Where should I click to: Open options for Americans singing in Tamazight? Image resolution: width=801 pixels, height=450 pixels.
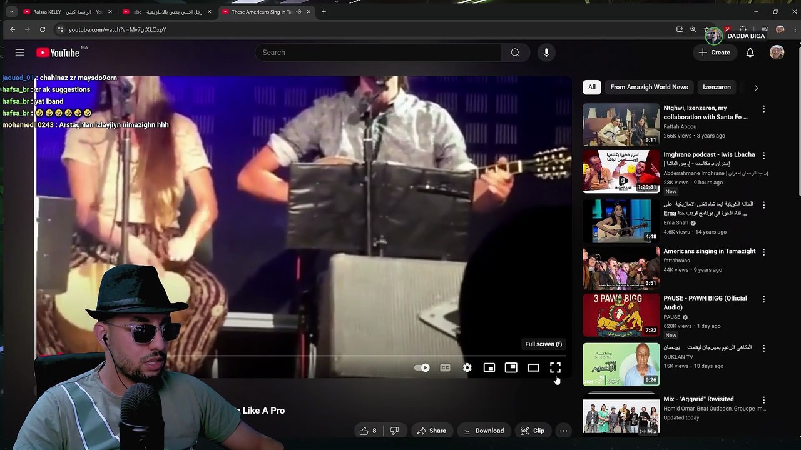(x=763, y=252)
